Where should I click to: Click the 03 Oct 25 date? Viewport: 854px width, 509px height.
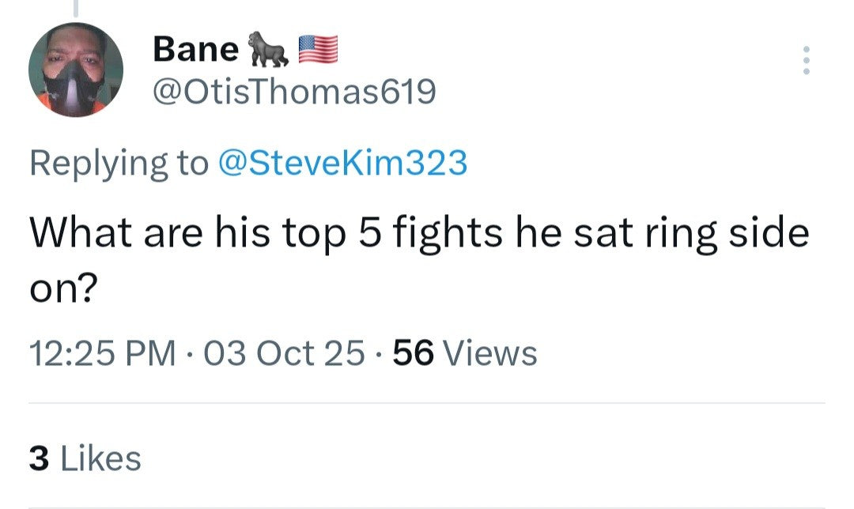click(x=284, y=353)
